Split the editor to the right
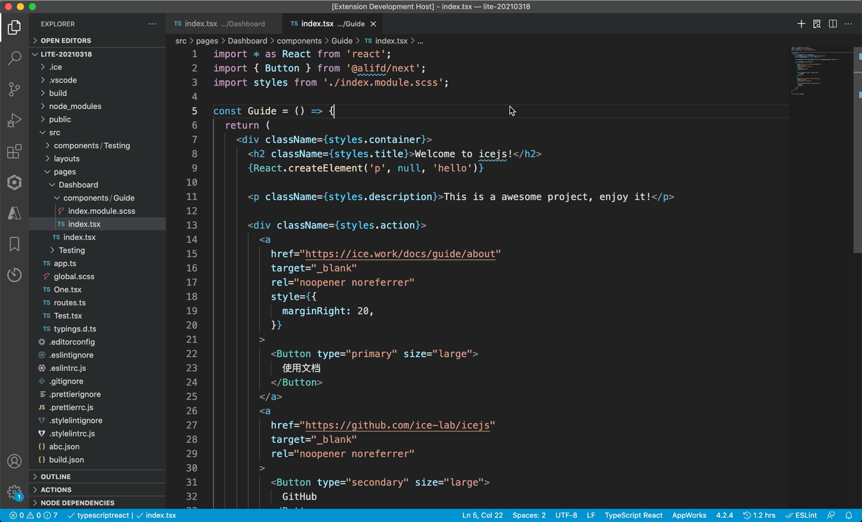The height and width of the screenshot is (522, 862). click(x=833, y=24)
